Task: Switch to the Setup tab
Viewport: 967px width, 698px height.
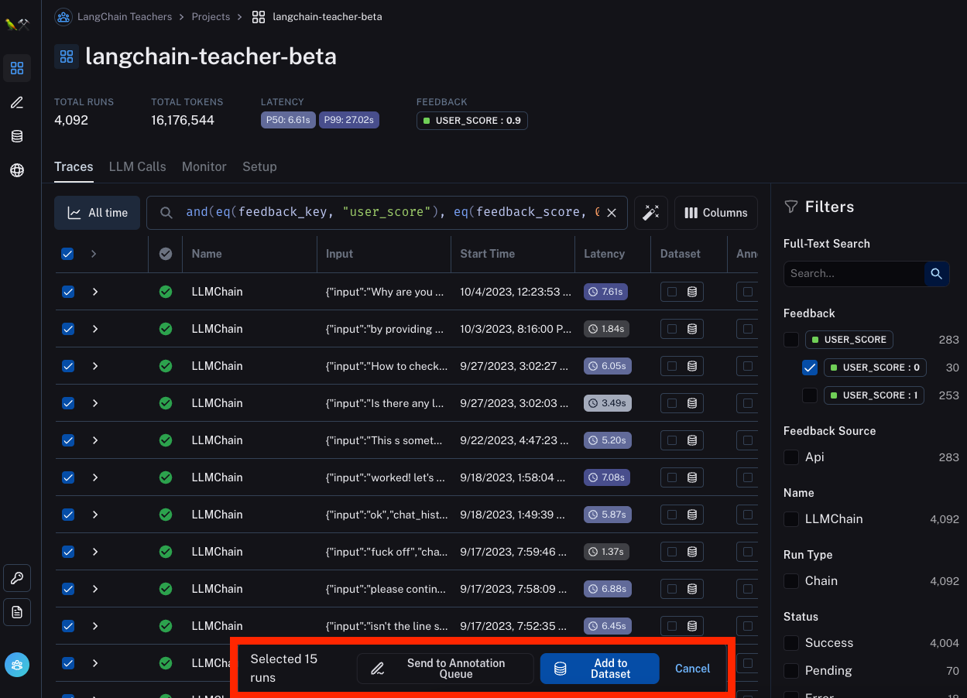Action: [x=259, y=166]
